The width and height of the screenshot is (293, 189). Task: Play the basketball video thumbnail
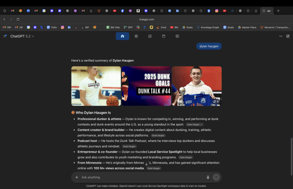click(x=96, y=86)
